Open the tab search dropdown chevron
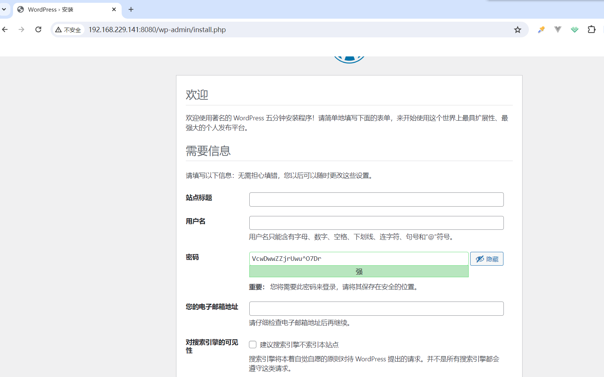 pyautogui.click(x=4, y=9)
